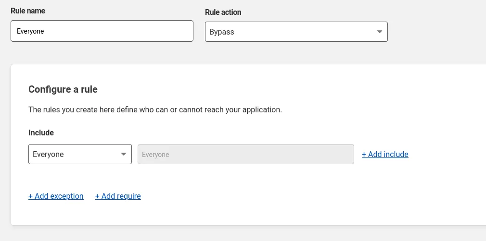Click the Rule action label
Viewport: 486px width, 241px height.
point(223,12)
